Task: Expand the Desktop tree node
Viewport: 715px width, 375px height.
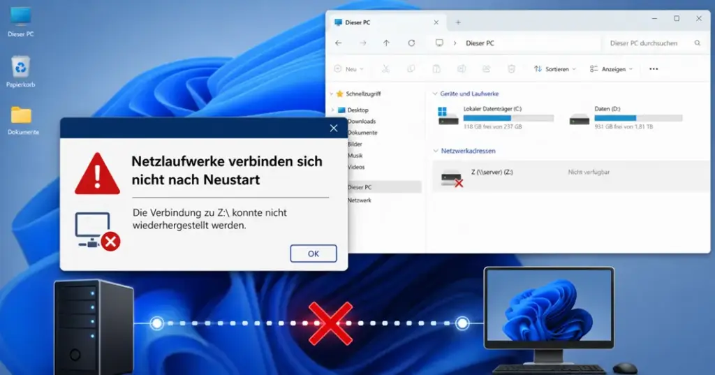Action: [x=333, y=110]
